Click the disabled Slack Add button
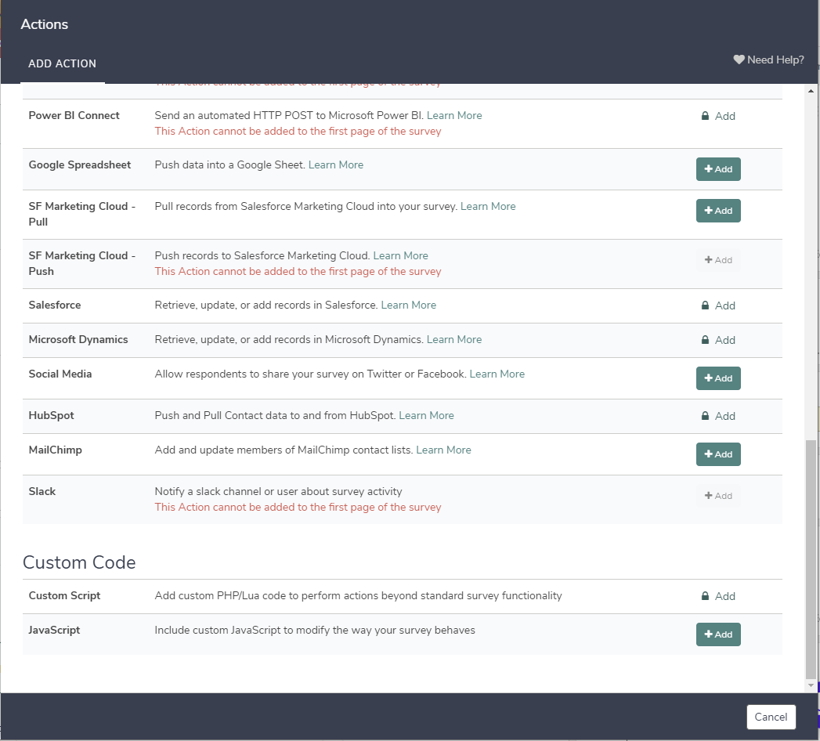The height and width of the screenshot is (741, 820). tap(718, 495)
